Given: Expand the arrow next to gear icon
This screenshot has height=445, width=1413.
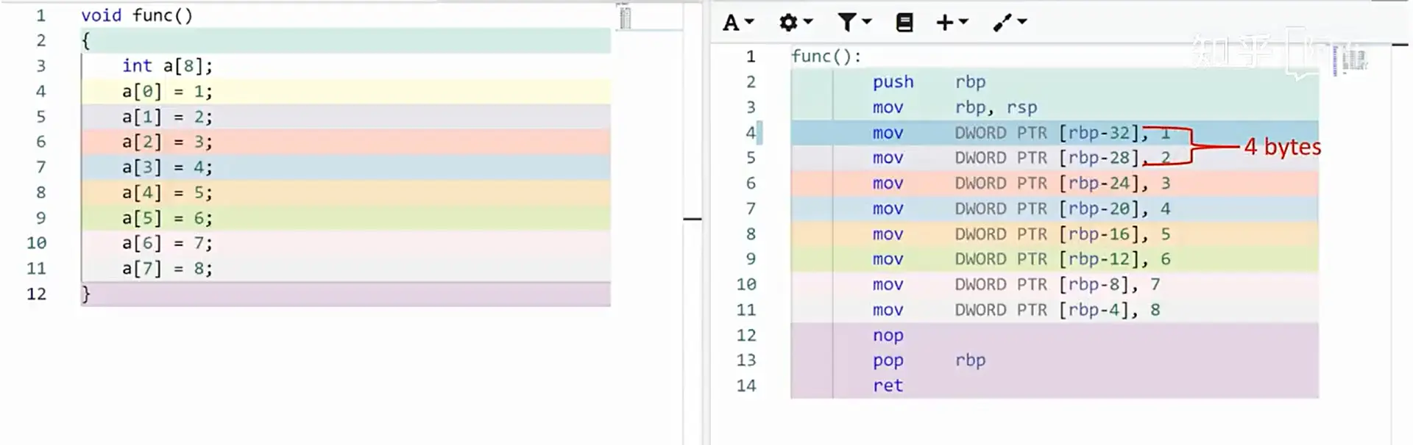Looking at the screenshot, I should (808, 22).
